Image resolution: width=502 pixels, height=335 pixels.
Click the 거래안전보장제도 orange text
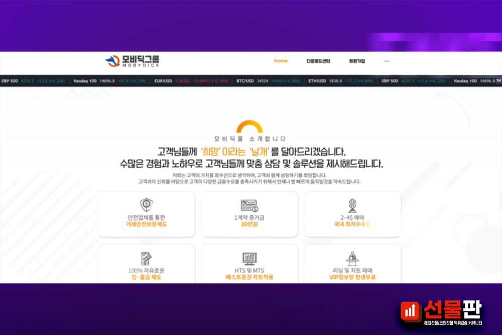point(146,224)
